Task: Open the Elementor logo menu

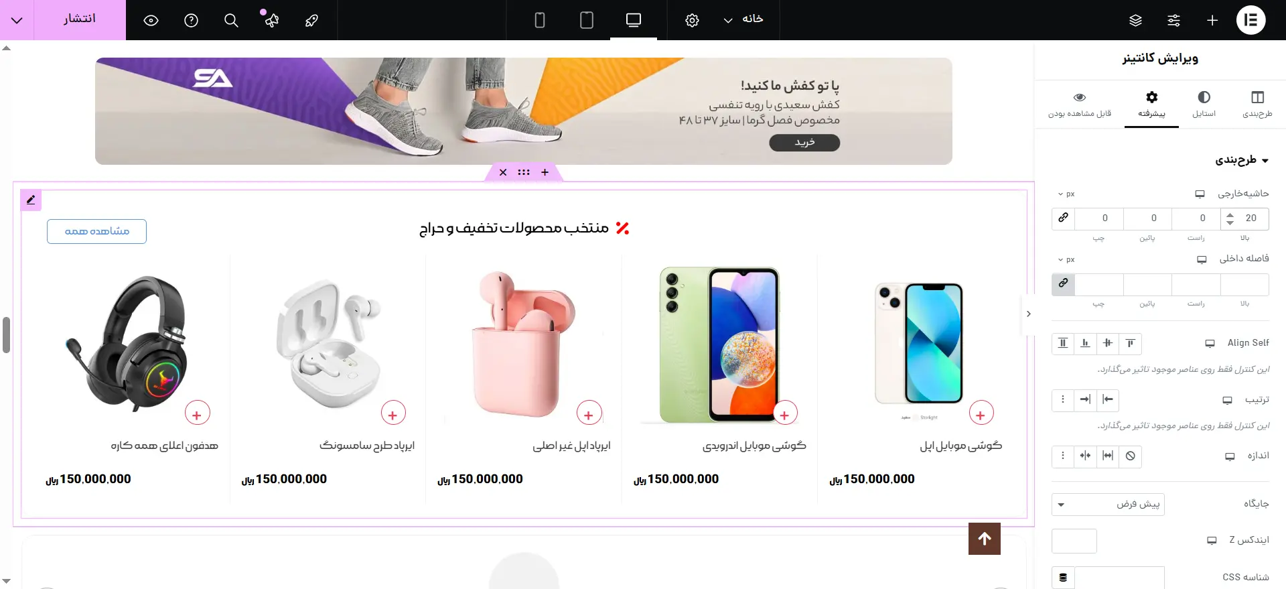Action: (x=1251, y=20)
